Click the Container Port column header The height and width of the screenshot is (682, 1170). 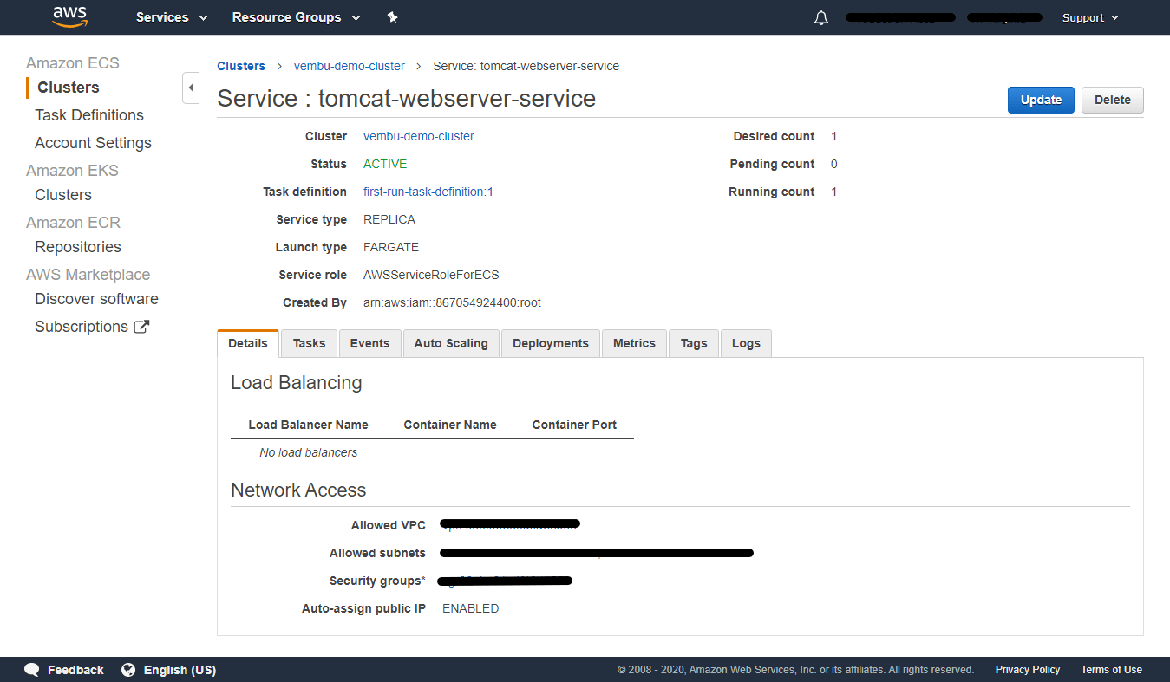click(574, 425)
